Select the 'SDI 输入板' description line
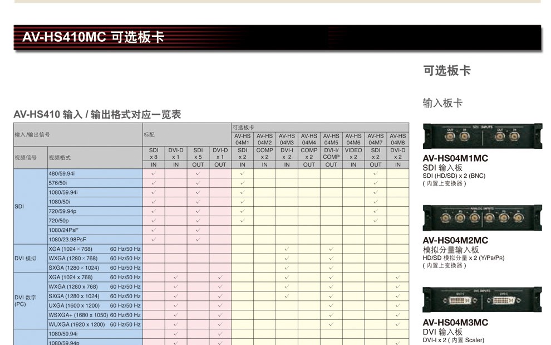Screen dimensions: 551x345 pos(442,168)
